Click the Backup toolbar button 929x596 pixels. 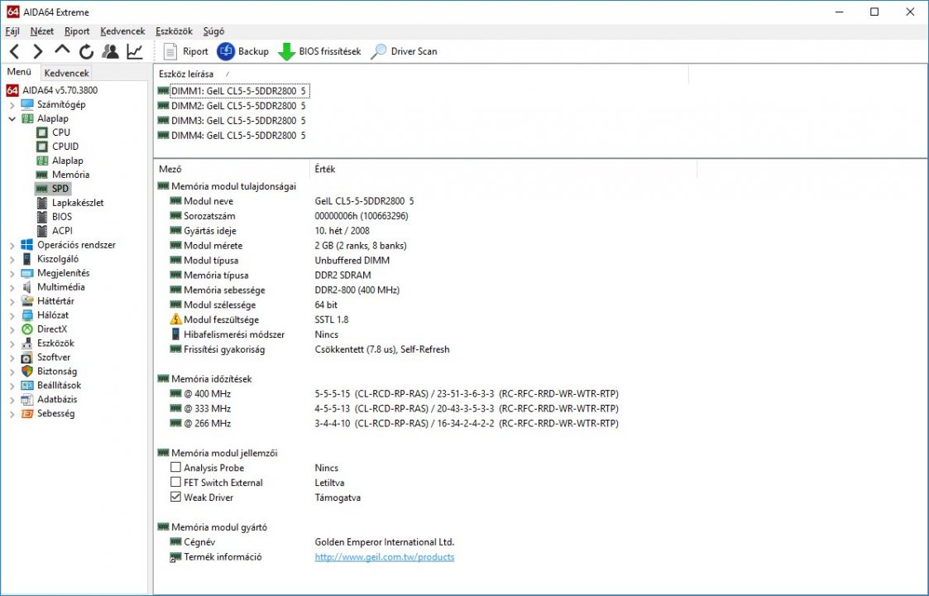click(243, 51)
